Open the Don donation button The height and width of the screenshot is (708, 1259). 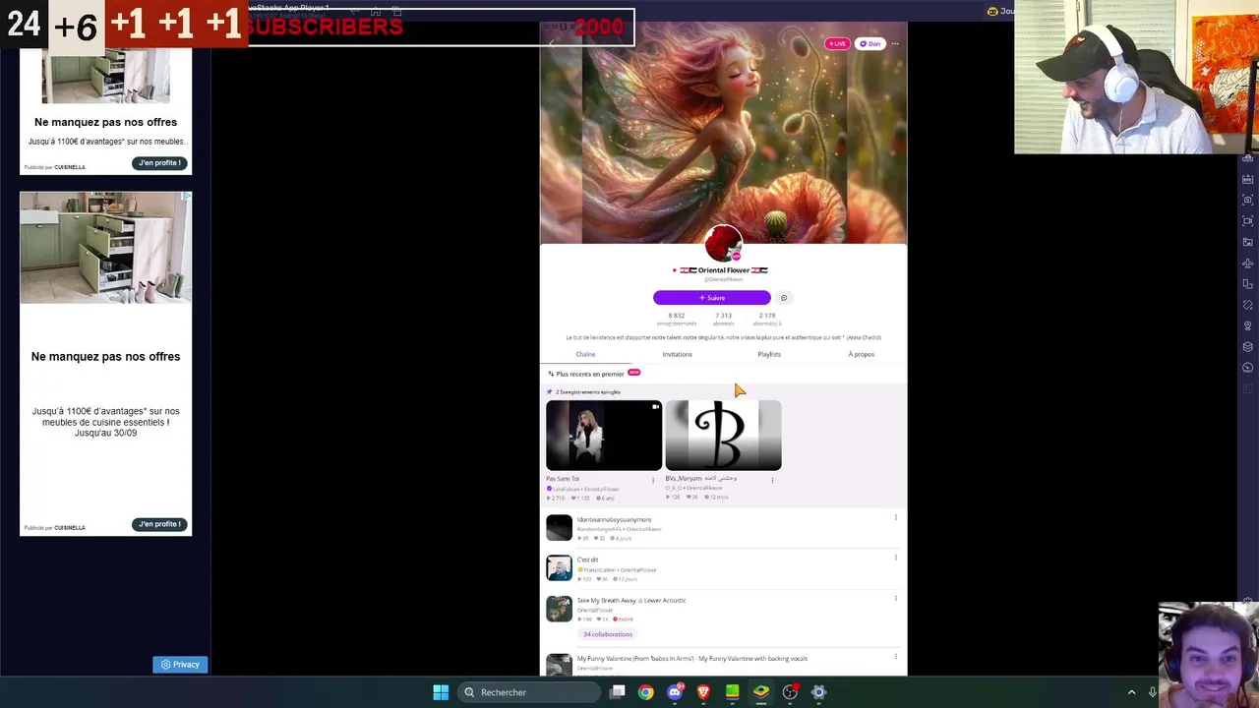pos(869,43)
